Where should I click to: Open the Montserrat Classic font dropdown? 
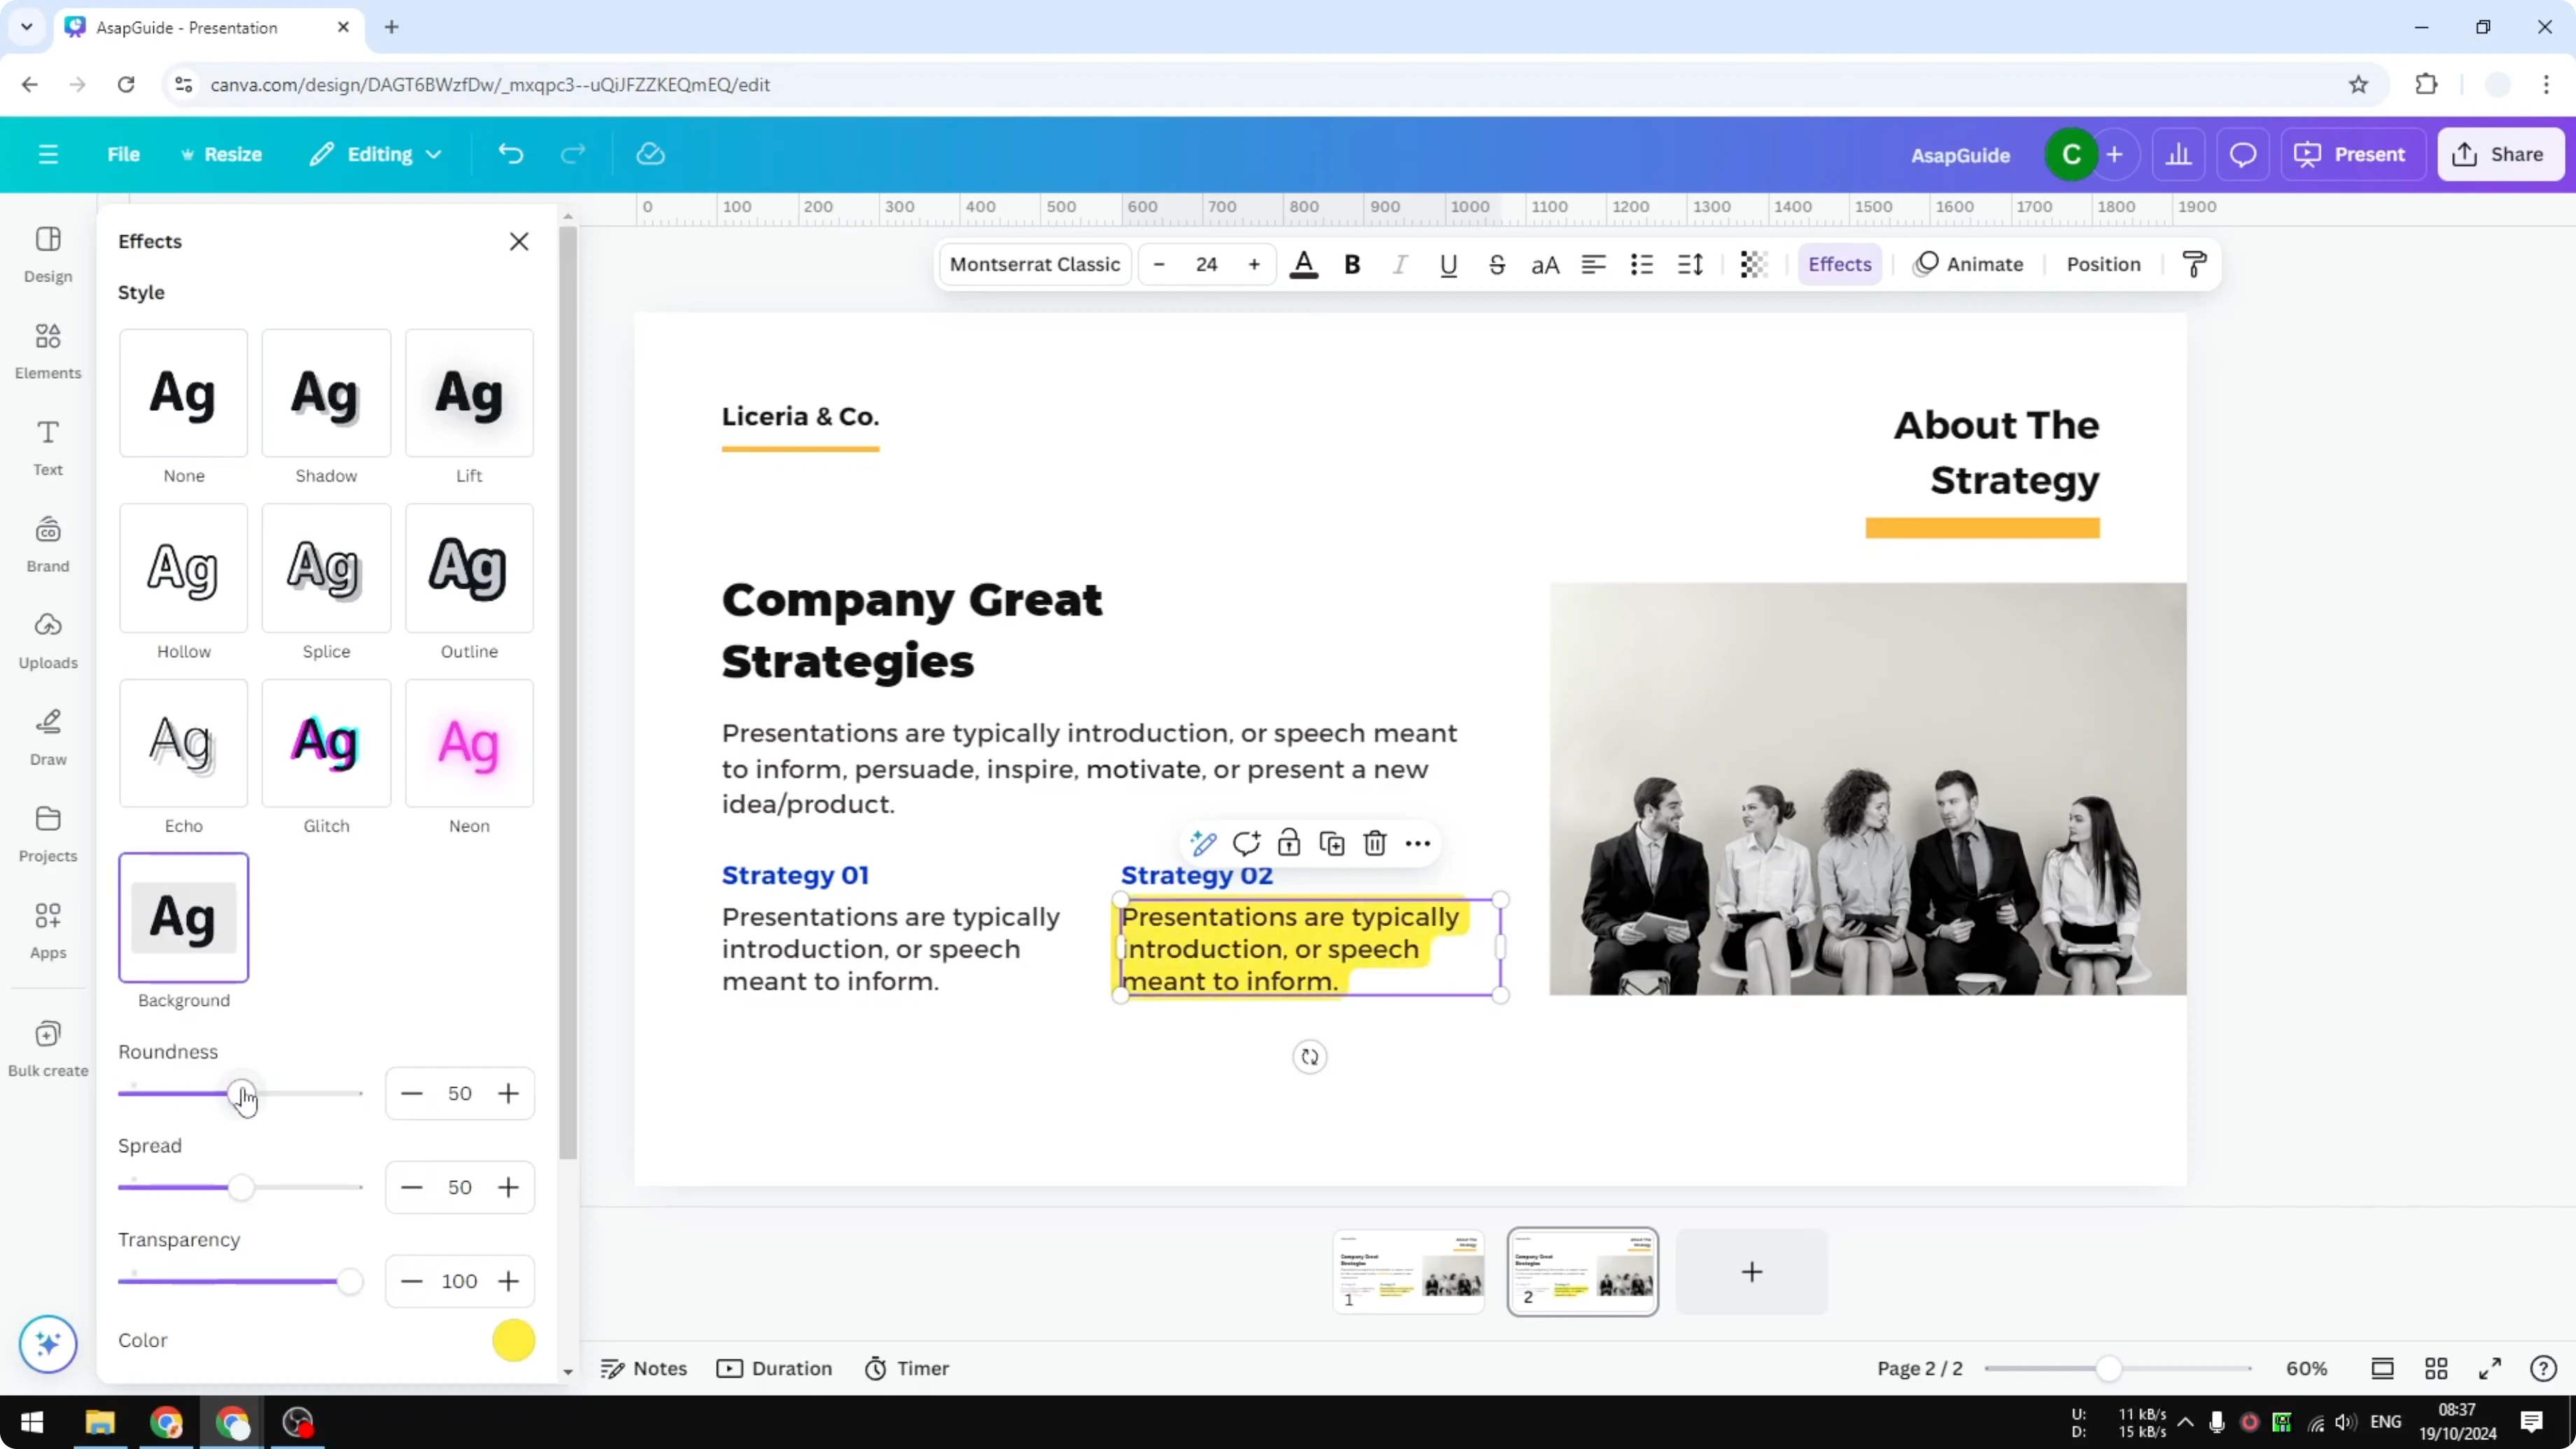point(1034,264)
